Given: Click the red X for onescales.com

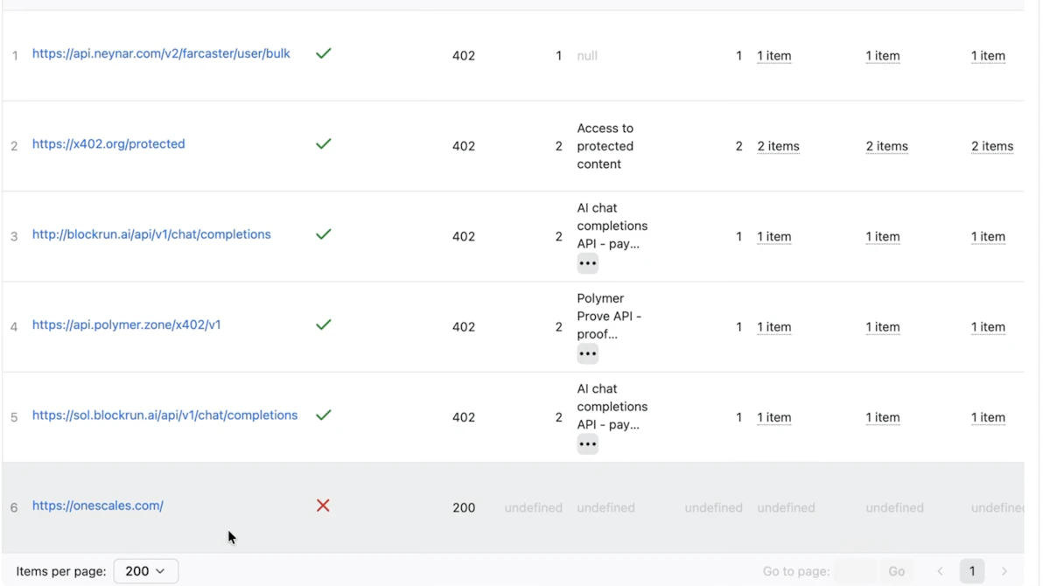Looking at the screenshot, I should pos(323,506).
